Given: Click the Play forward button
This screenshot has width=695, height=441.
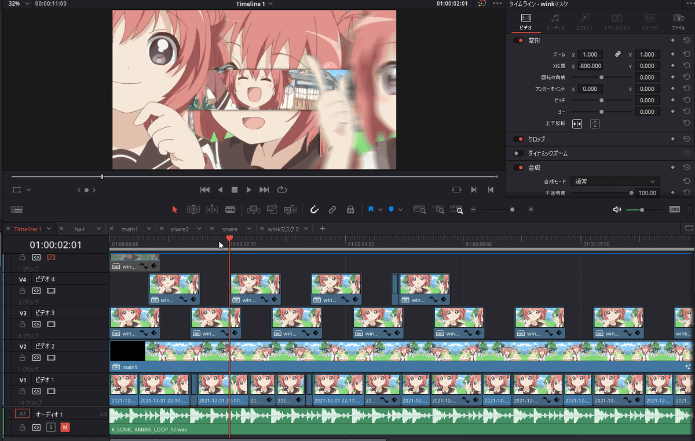Looking at the screenshot, I should pos(249,190).
